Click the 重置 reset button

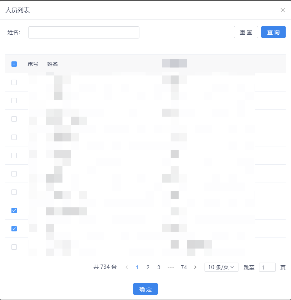(246, 32)
